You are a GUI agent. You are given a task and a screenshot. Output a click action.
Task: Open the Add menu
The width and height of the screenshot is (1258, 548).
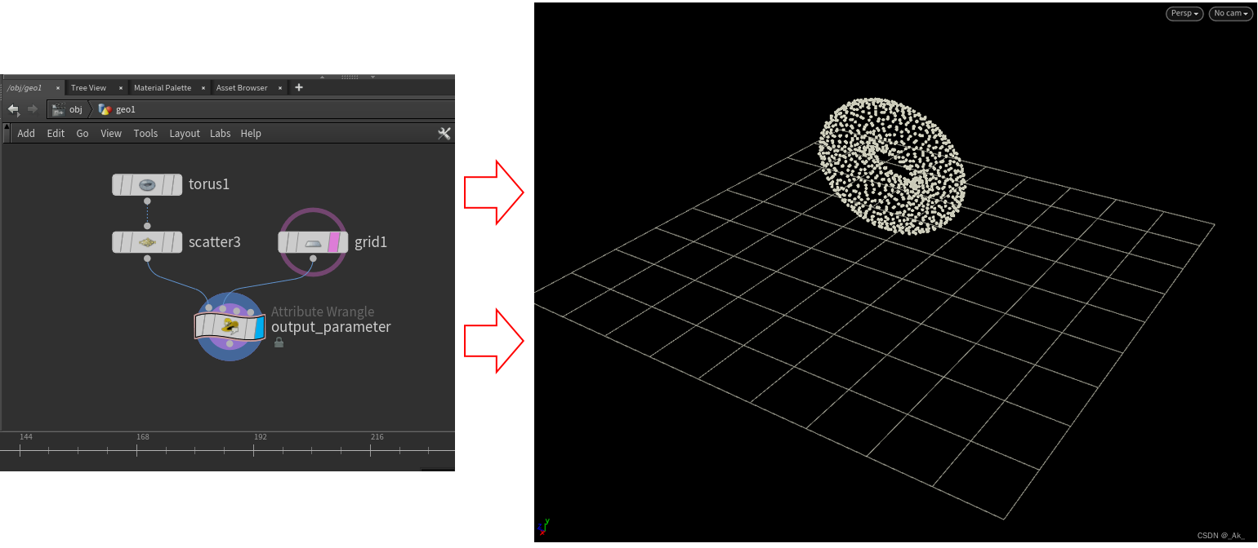coord(26,133)
